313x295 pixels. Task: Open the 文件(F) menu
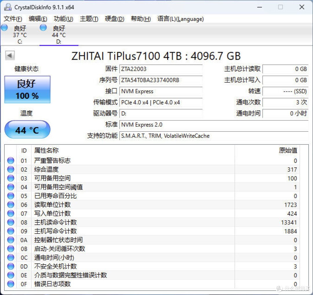coord(12,19)
